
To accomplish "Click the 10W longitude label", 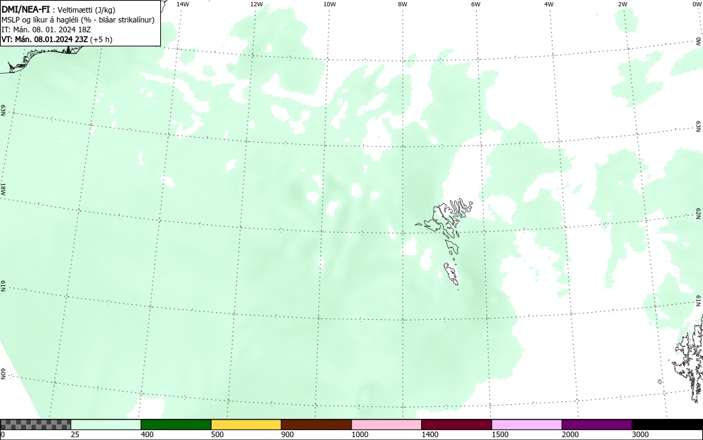I will tap(330, 4).
